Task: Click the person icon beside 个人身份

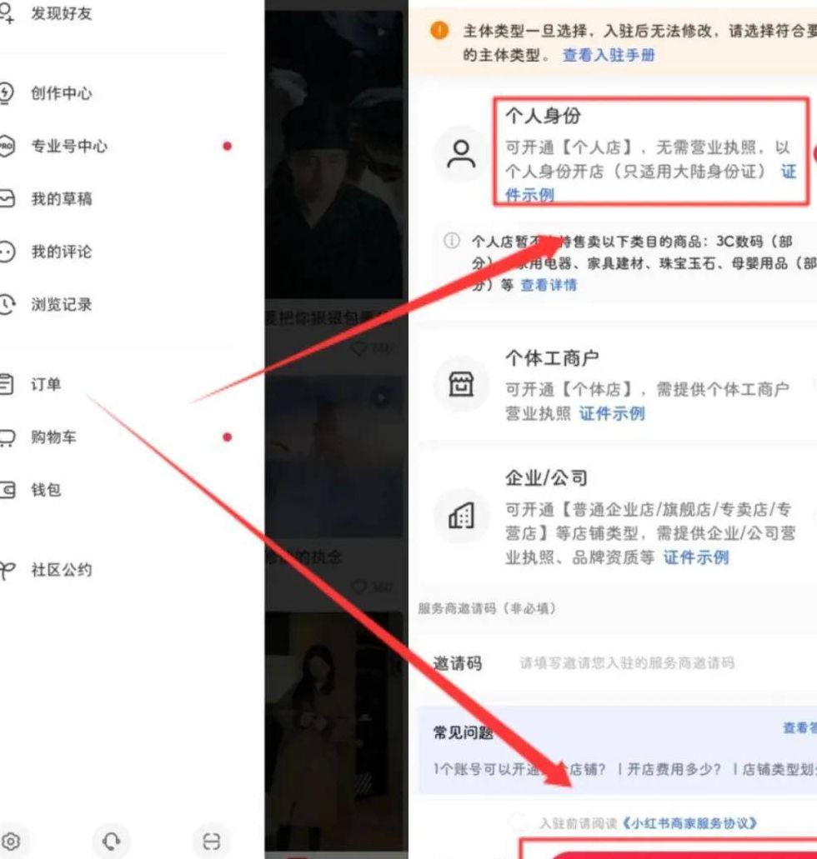Action: tap(460, 155)
